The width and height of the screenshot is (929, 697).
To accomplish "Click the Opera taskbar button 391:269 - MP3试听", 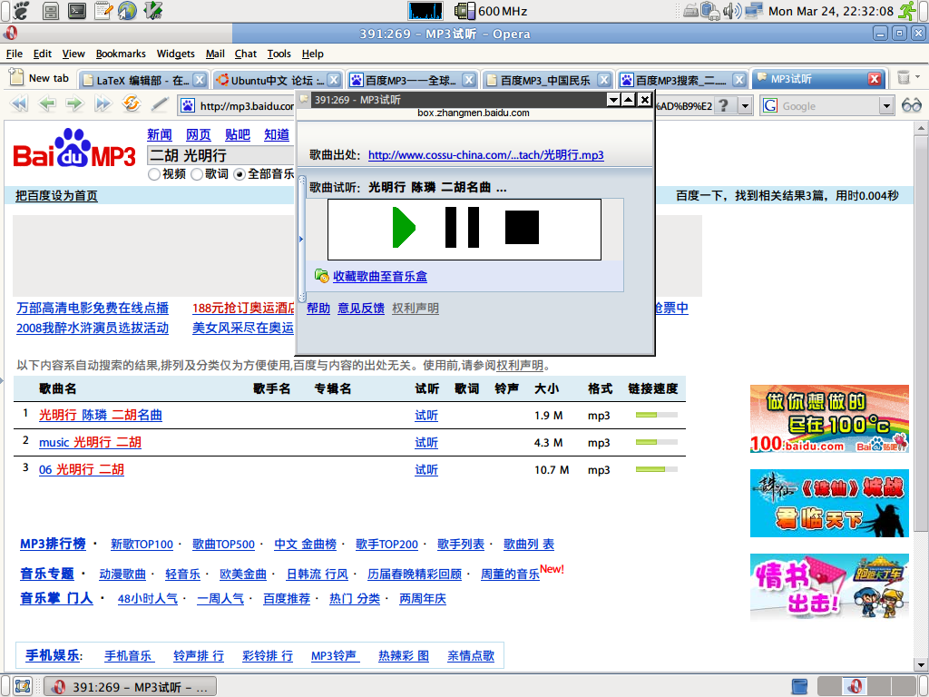I will click(x=131, y=687).
